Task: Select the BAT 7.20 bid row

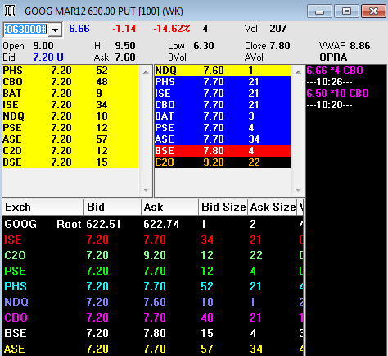Action: (x=70, y=94)
